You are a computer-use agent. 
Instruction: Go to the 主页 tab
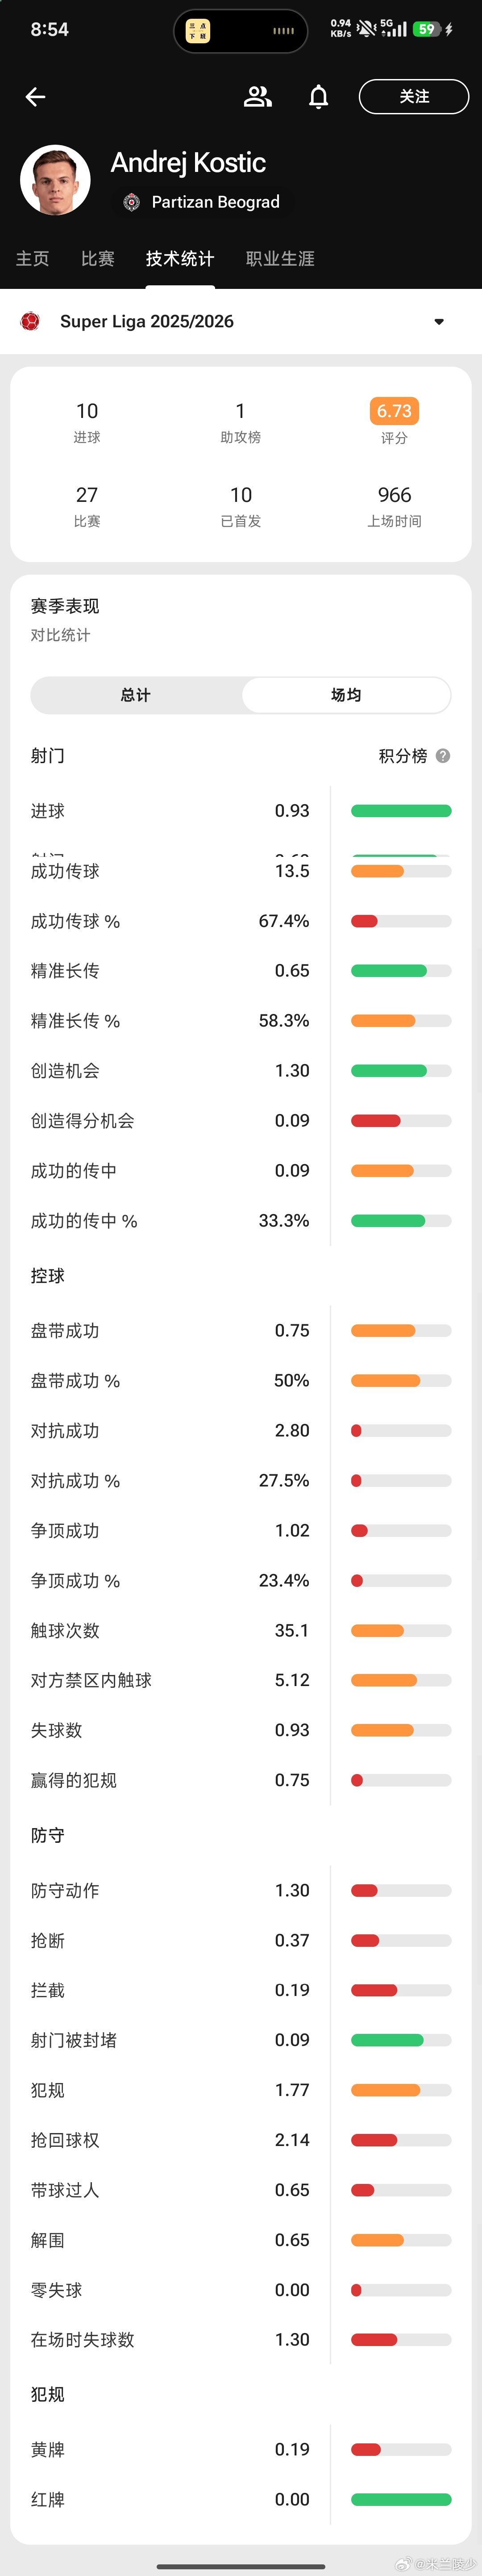click(x=32, y=259)
